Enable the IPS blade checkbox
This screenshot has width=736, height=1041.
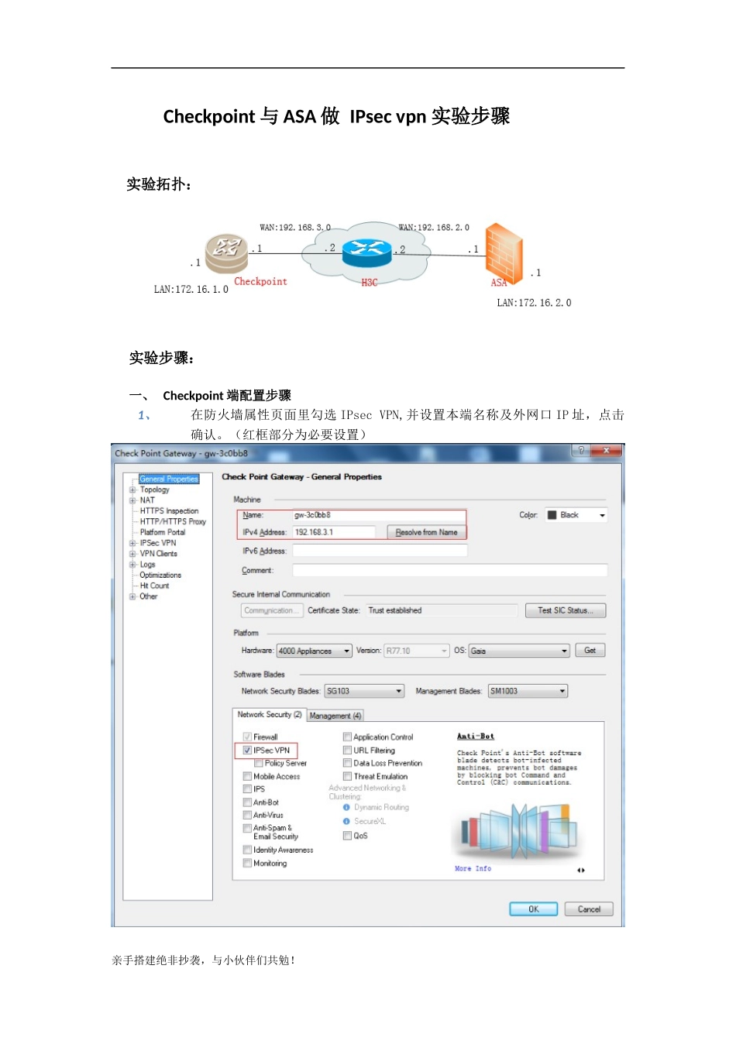pos(247,789)
